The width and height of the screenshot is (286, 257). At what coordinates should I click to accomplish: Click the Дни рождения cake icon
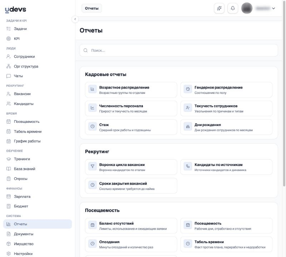point(188,126)
